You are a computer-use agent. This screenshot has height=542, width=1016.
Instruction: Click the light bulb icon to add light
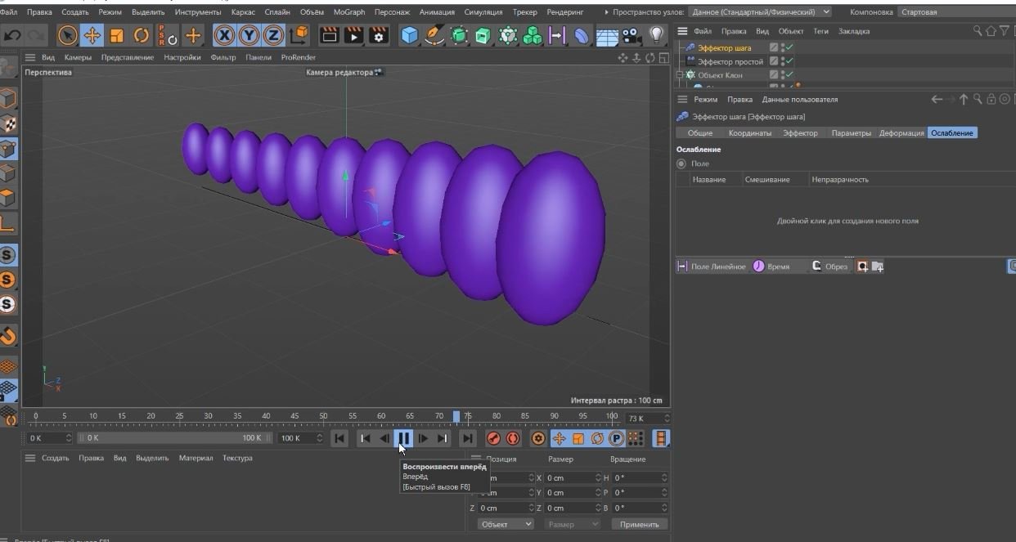pos(656,35)
